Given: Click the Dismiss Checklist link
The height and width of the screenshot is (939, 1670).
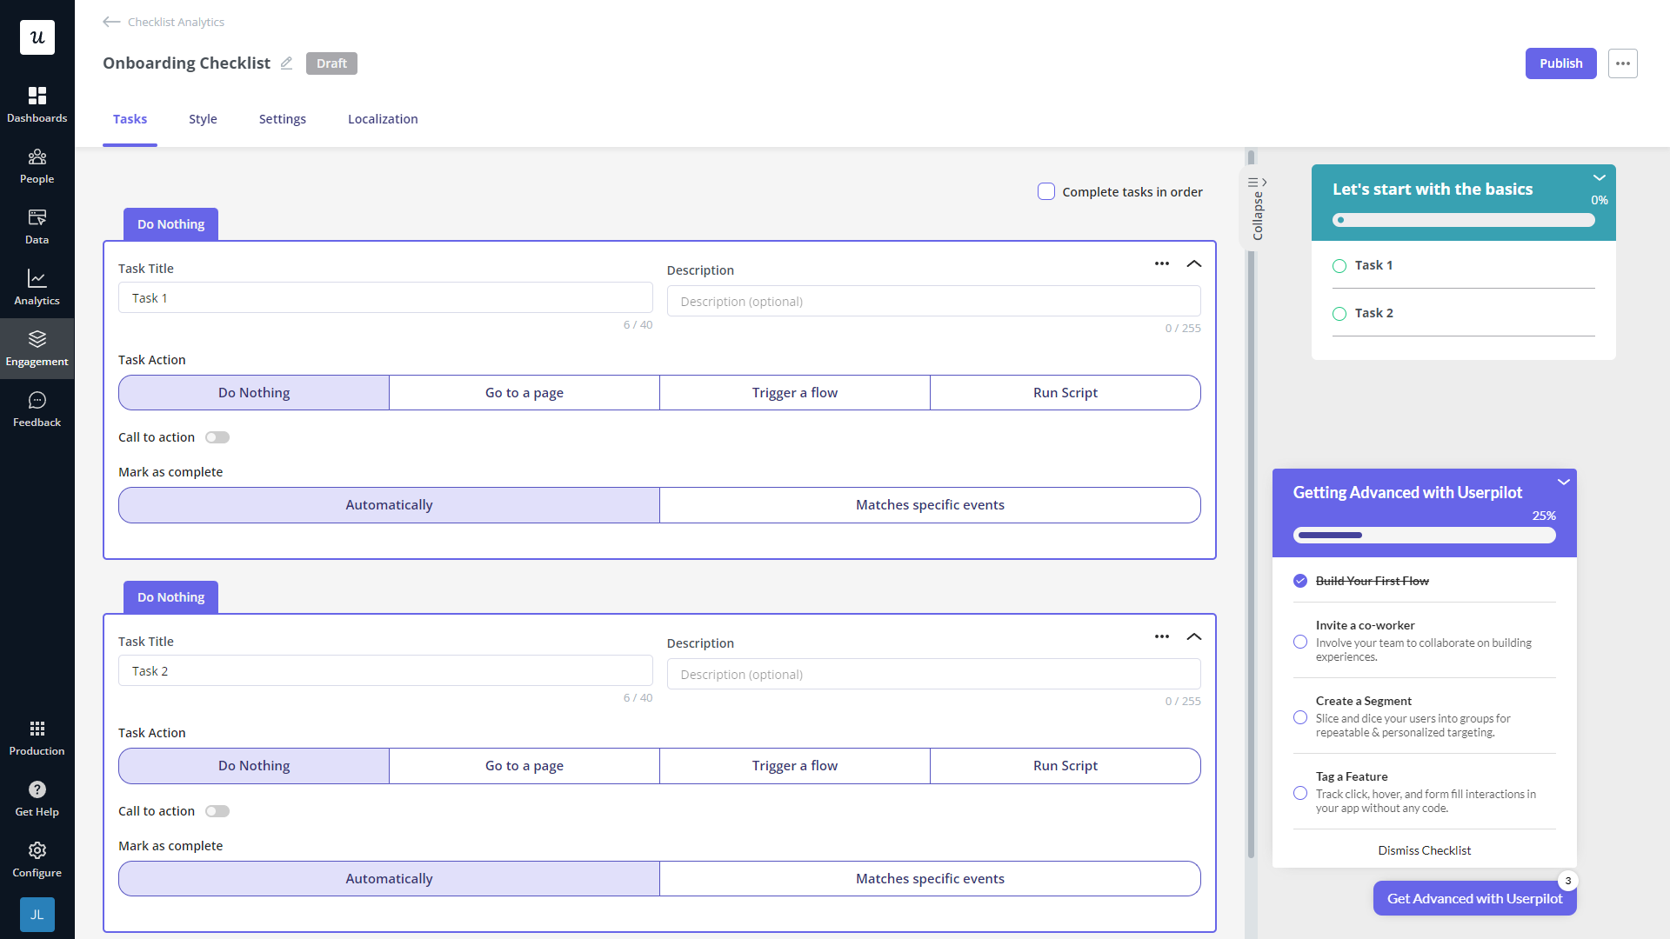Looking at the screenshot, I should click(x=1425, y=850).
